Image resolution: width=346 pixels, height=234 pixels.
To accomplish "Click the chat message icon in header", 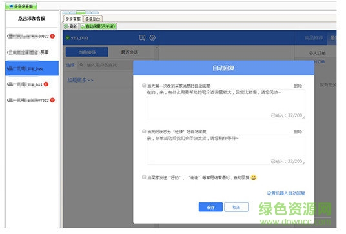I will [142, 38].
